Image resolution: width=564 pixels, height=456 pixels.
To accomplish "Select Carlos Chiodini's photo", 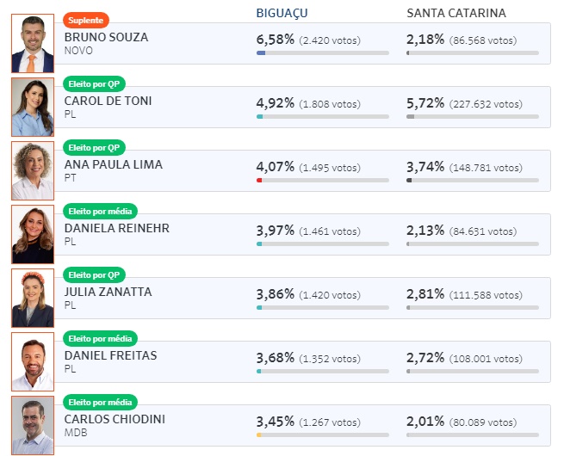I will (x=33, y=425).
